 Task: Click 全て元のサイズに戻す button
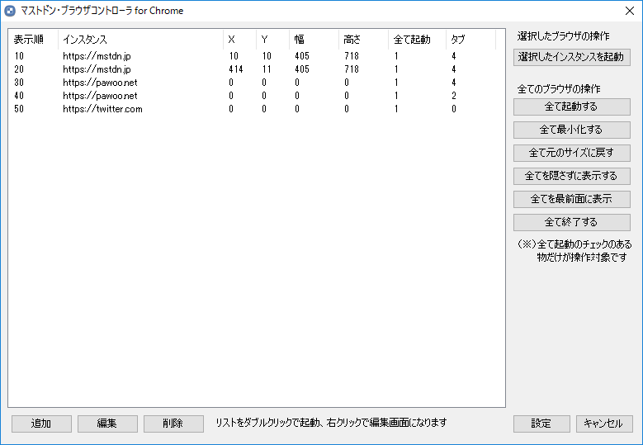pos(572,153)
